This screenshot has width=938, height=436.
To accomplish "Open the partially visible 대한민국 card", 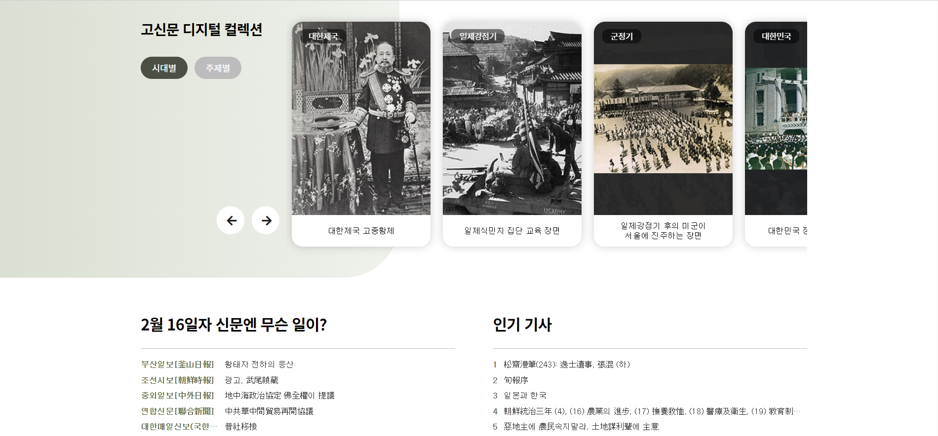I will pos(776,134).
